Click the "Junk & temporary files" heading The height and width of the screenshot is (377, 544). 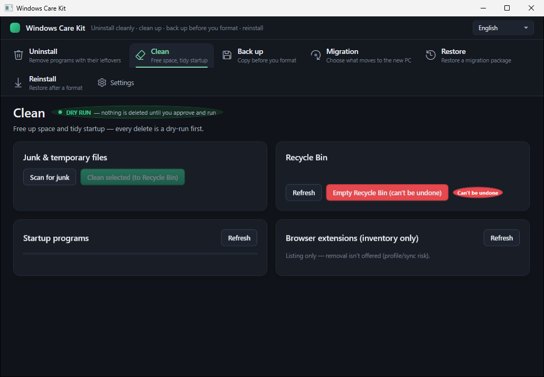65,158
